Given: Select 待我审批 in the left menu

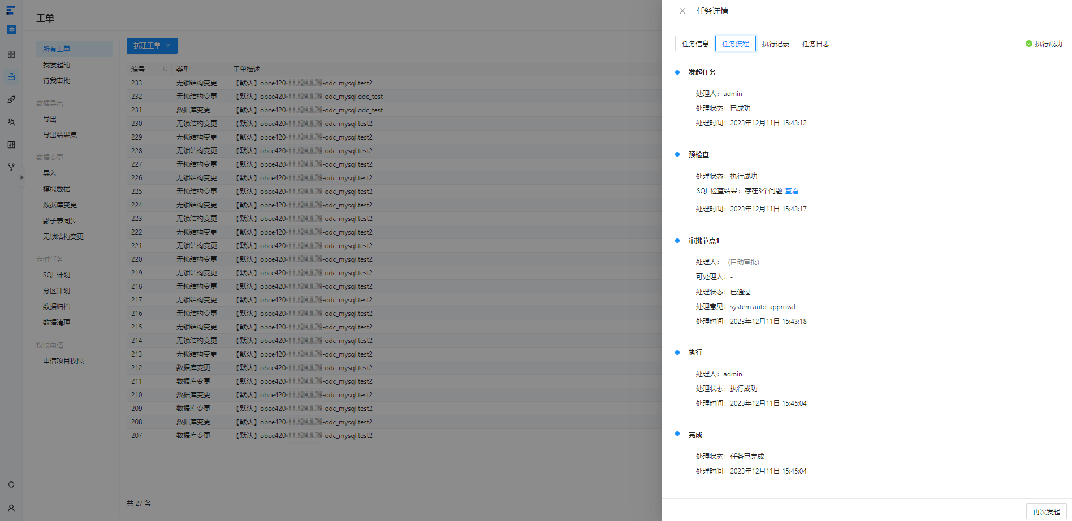Looking at the screenshot, I should click(57, 81).
